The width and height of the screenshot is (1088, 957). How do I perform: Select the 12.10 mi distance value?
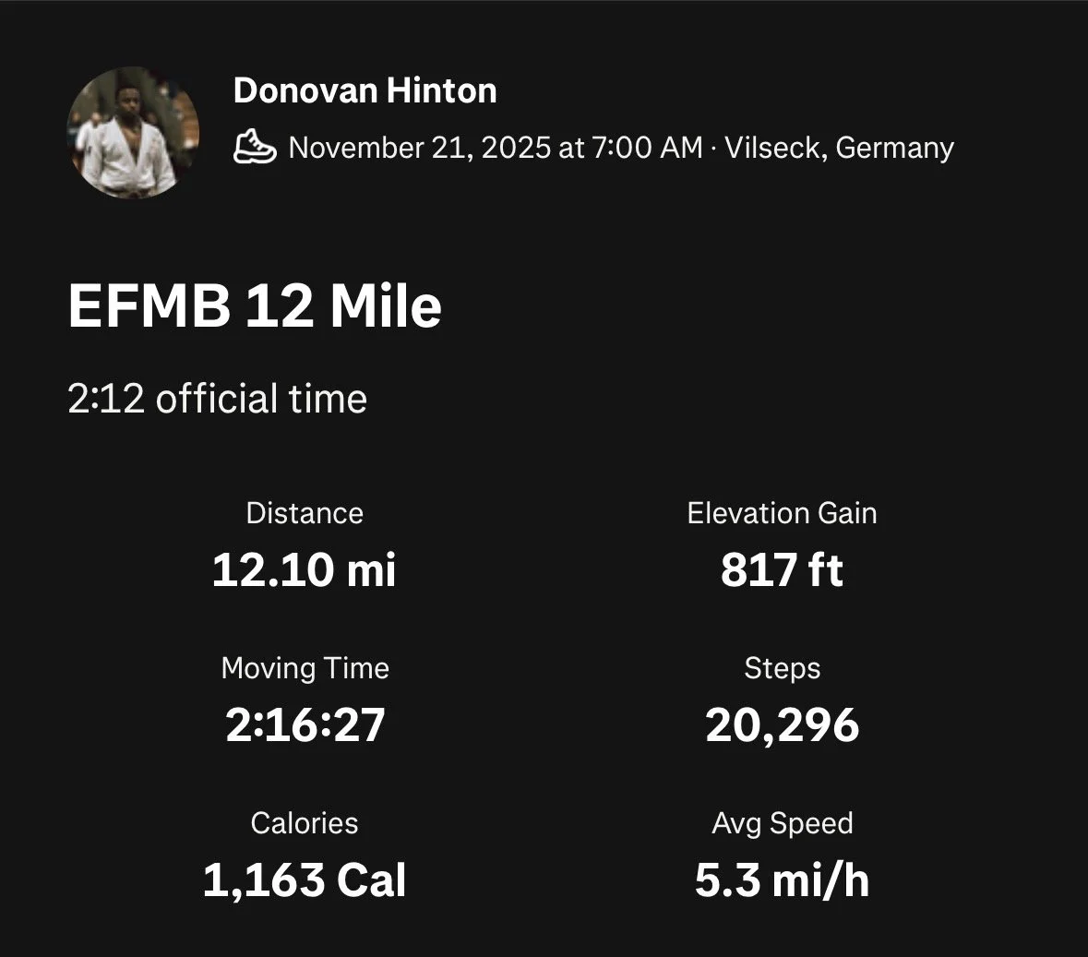point(304,569)
